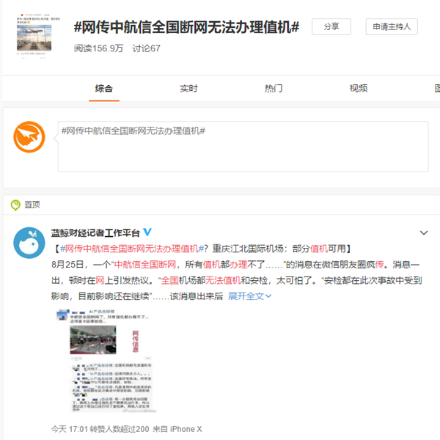This screenshot has height=440, width=440.
Task: Click the 讨论67 discussion count
Action: point(146,48)
